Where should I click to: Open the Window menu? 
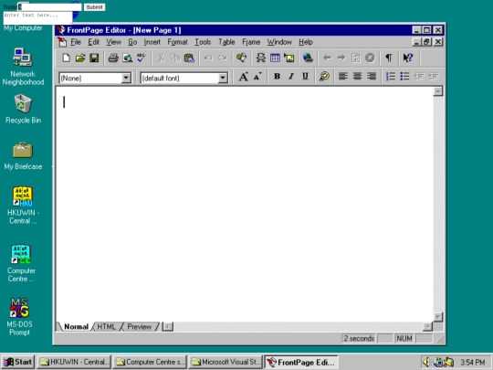point(279,42)
